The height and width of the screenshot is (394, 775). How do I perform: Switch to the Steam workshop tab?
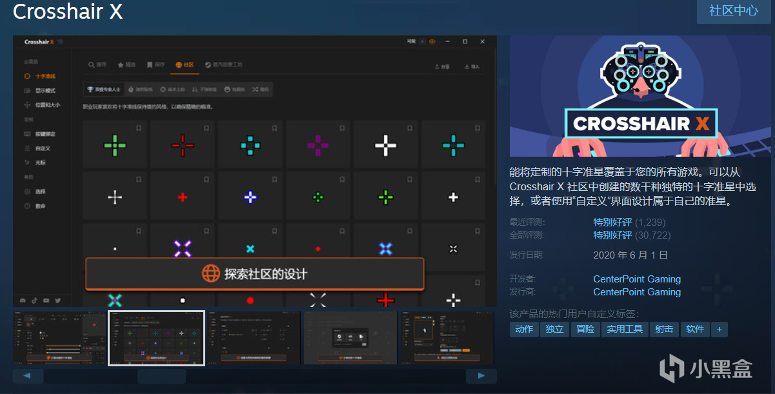[223, 65]
